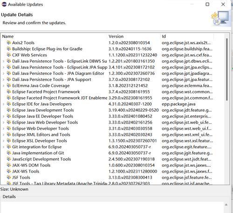This screenshot has height=213, width=233.
Task: Expand Dali JPA Support row
Action: (x=4, y=80)
